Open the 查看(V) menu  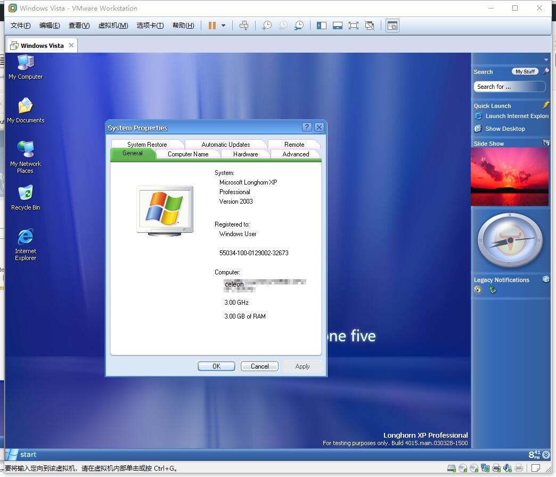pyautogui.click(x=79, y=26)
